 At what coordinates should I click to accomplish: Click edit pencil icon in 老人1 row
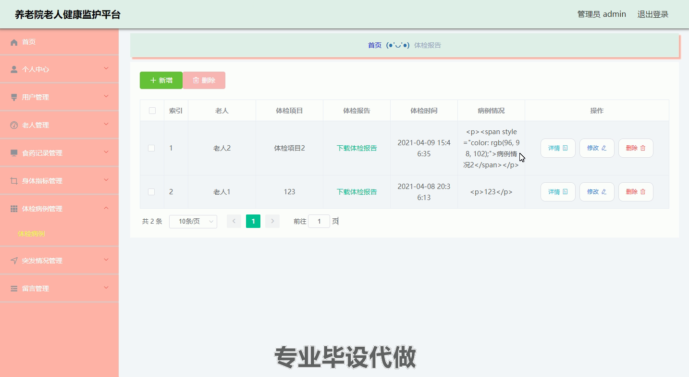604,192
